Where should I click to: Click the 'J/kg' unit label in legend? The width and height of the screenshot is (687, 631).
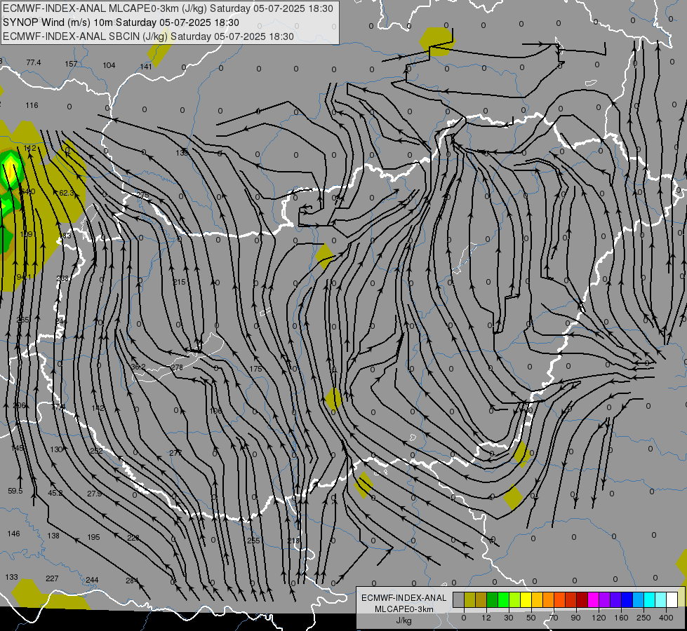404,620
